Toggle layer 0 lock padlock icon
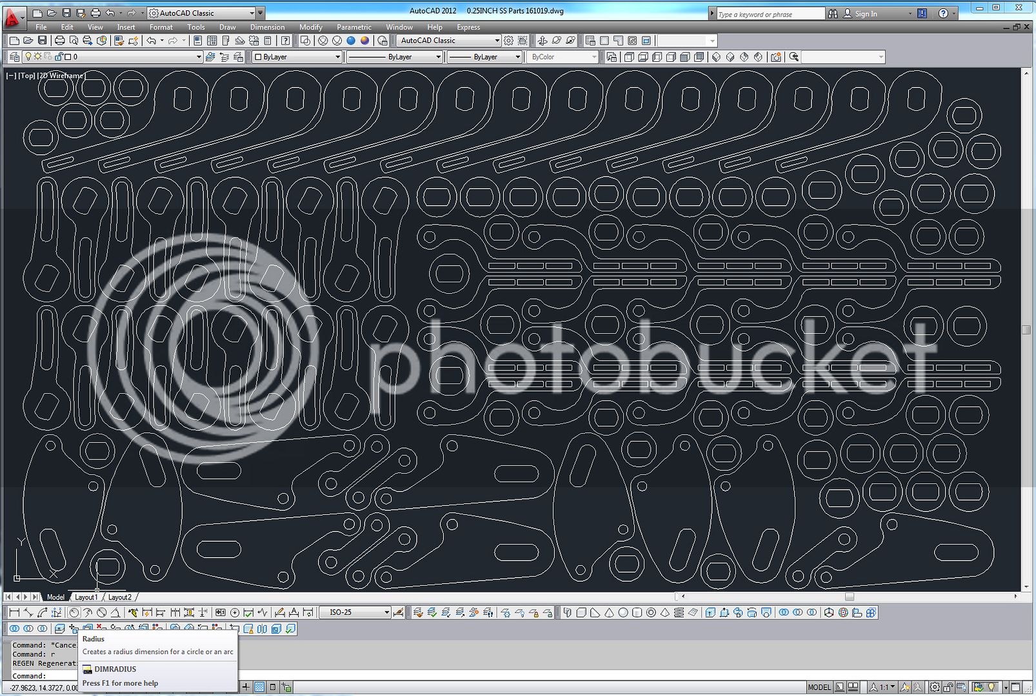Screen dimensions: 1036x696 (59, 57)
